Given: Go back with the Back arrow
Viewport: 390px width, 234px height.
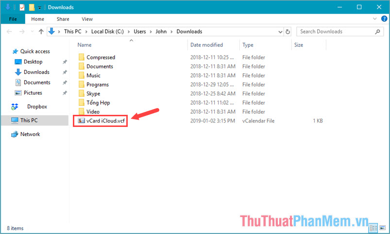Looking at the screenshot, I should click(x=9, y=31).
